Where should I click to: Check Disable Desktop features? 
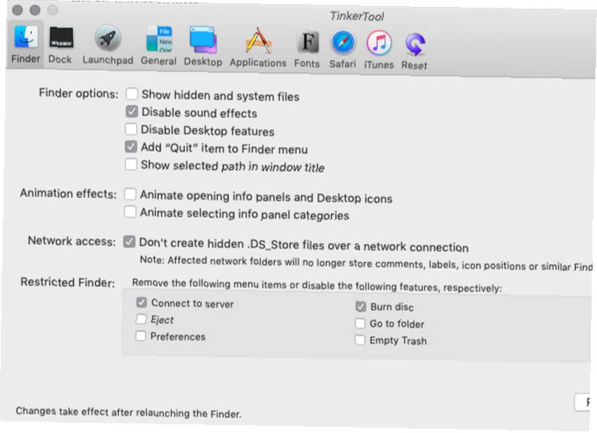coord(131,129)
